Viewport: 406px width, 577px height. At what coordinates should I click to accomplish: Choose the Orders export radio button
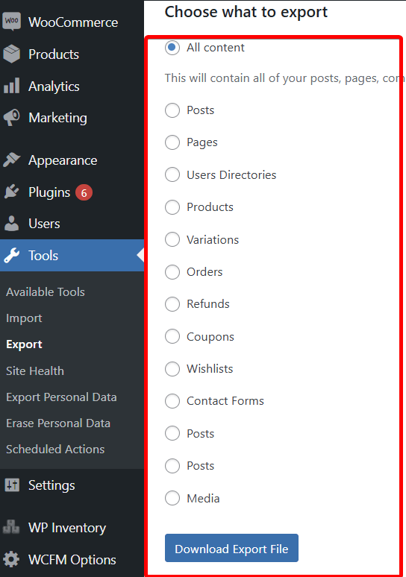(172, 272)
